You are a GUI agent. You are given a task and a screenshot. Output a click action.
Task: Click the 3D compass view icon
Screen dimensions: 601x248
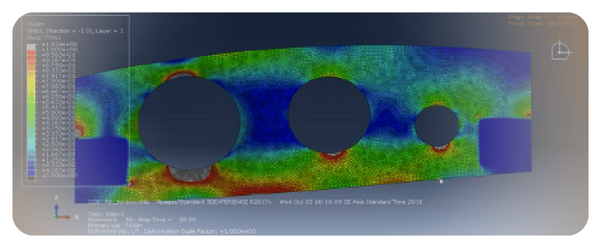[560, 50]
